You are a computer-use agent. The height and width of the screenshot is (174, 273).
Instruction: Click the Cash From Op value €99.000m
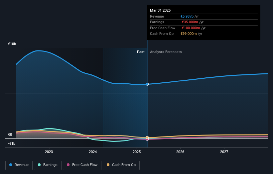point(189,34)
